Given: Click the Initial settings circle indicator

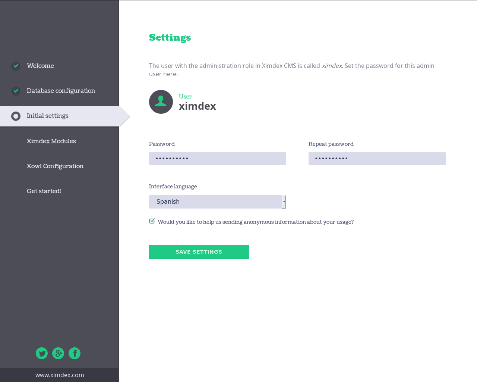Looking at the screenshot, I should point(16,116).
